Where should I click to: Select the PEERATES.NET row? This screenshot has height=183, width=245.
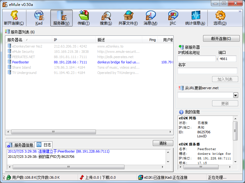(x=89, y=57)
